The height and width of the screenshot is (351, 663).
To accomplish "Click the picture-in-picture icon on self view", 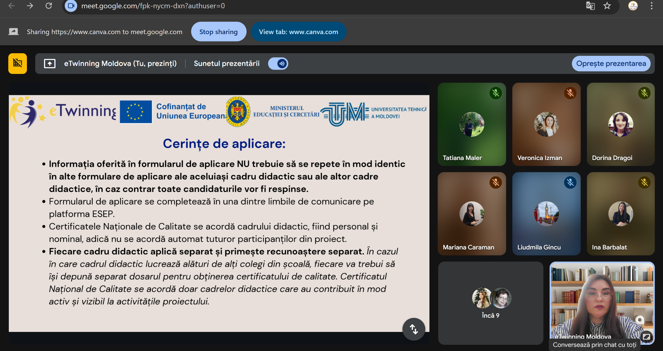I will 647,337.
